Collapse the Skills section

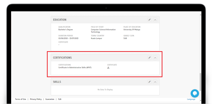(155, 82)
